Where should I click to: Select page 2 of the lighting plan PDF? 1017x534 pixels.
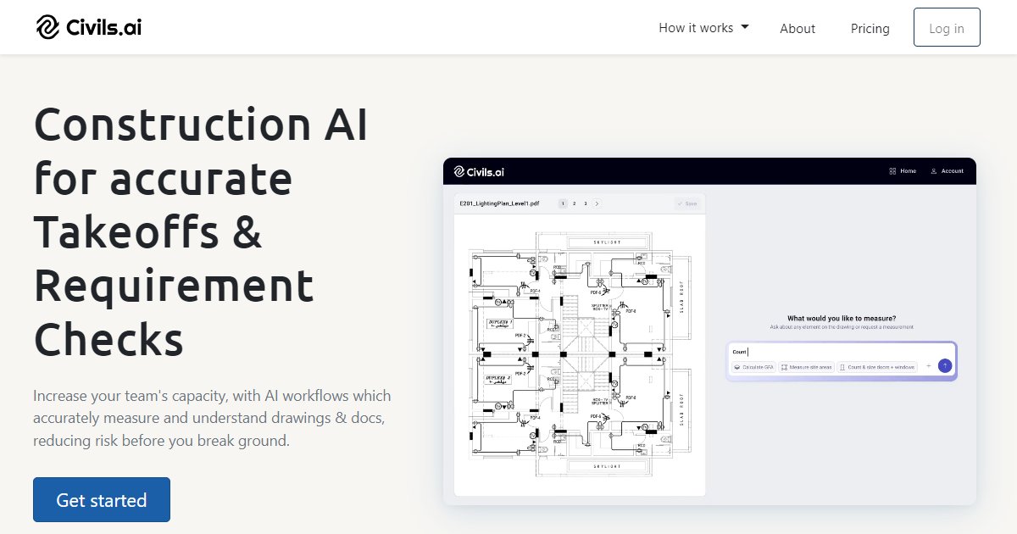coord(574,203)
